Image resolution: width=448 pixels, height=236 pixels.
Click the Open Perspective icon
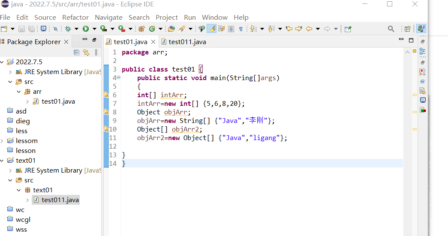408,29
